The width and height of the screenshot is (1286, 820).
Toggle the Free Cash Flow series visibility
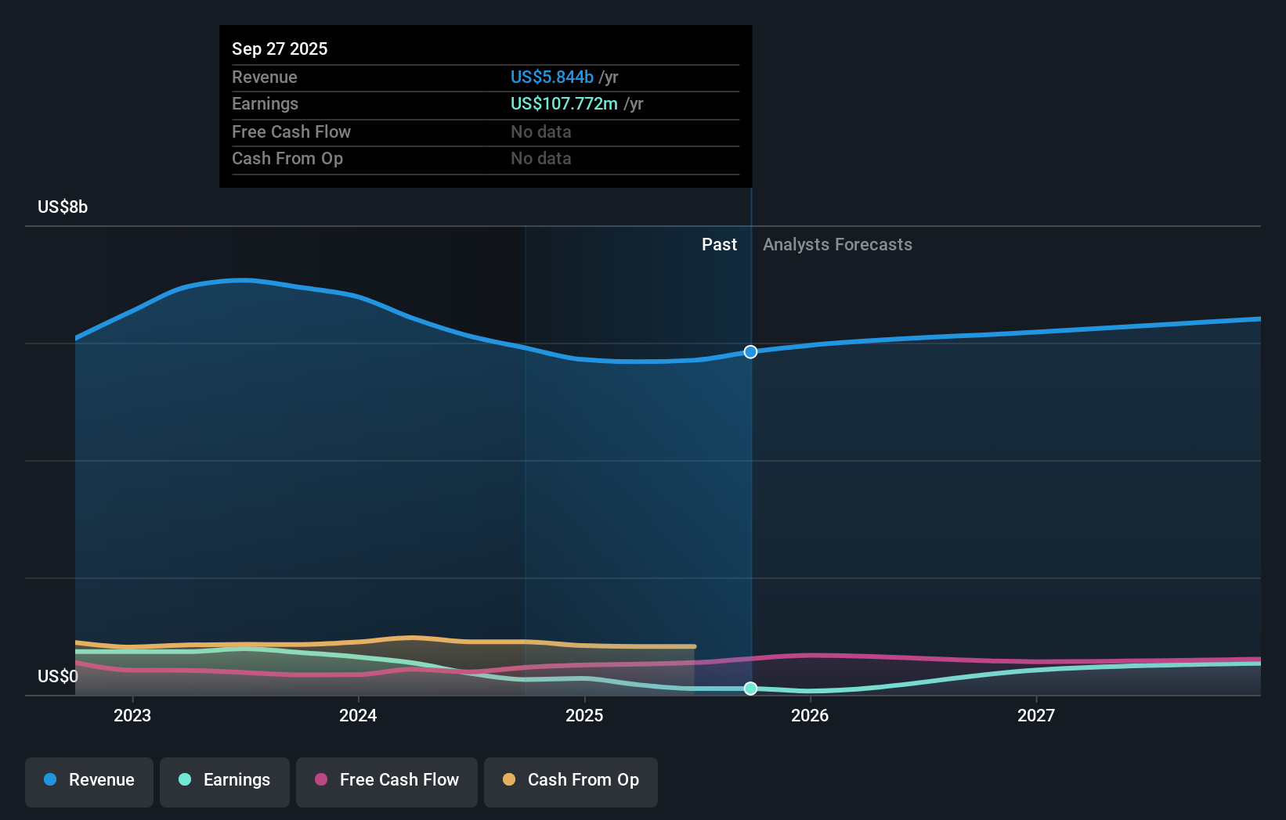point(386,782)
